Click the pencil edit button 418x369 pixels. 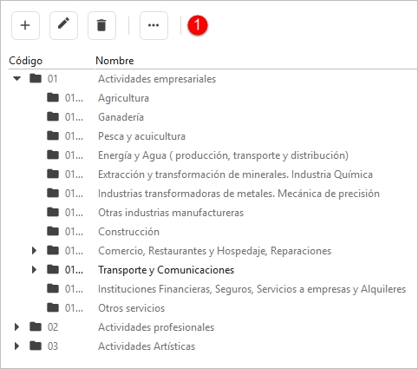point(63,25)
